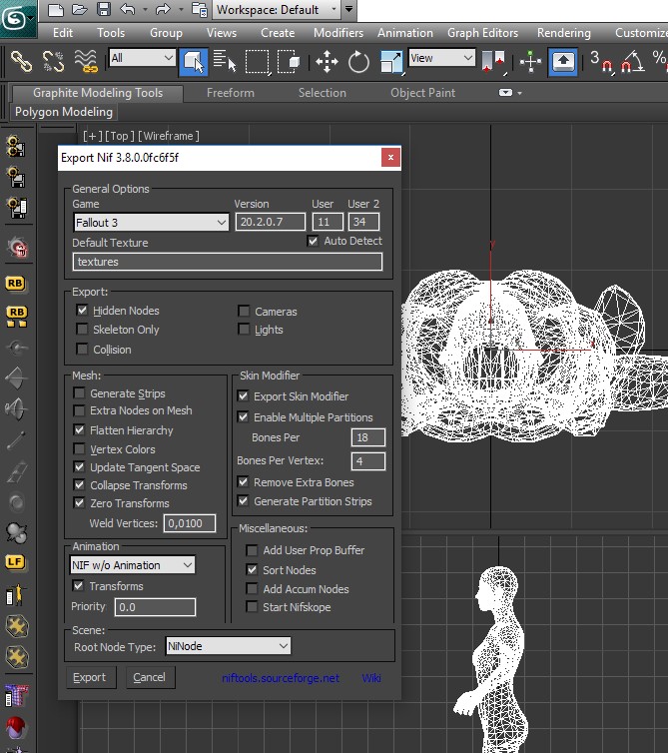Check the Lights export option
Viewport: 668px width, 753px height.
(244, 330)
